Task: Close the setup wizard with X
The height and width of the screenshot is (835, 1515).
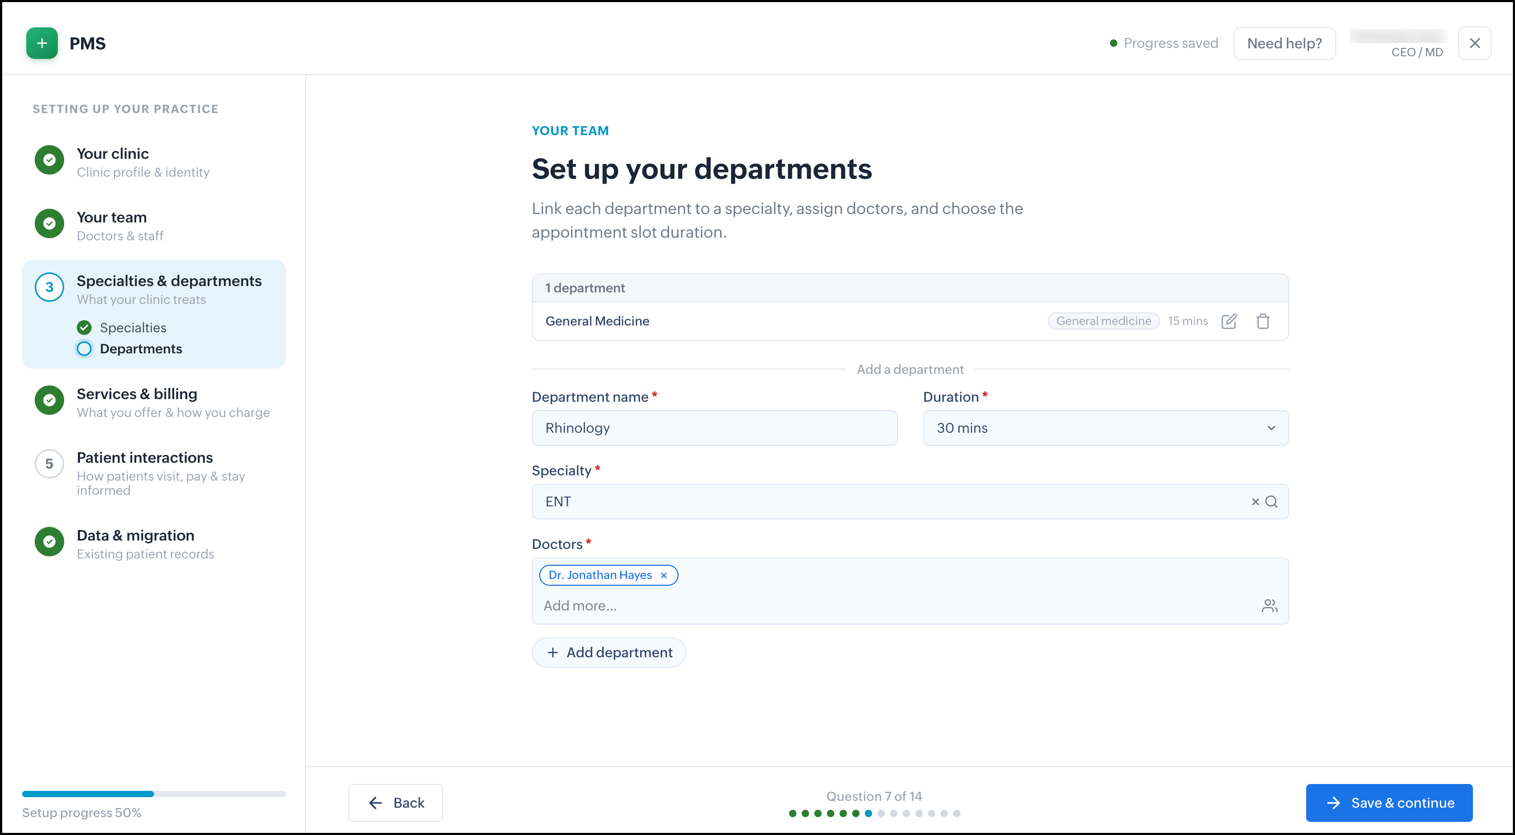Action: pos(1474,43)
